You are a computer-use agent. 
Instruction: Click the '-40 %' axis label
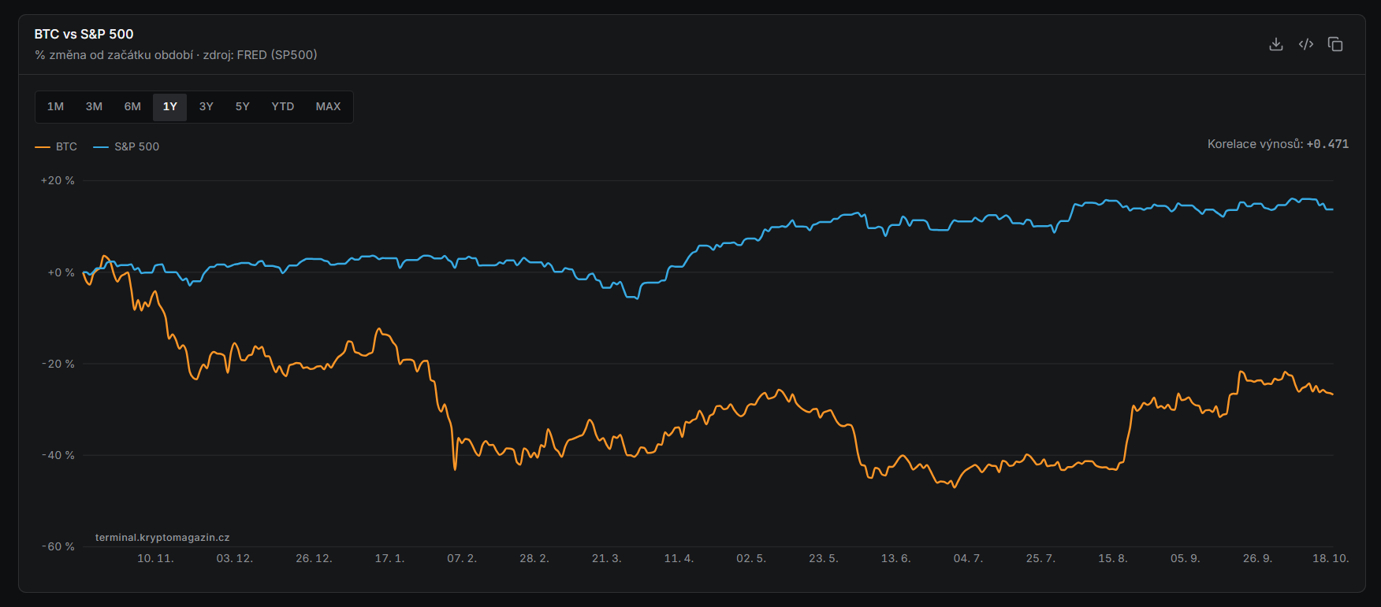pos(58,455)
